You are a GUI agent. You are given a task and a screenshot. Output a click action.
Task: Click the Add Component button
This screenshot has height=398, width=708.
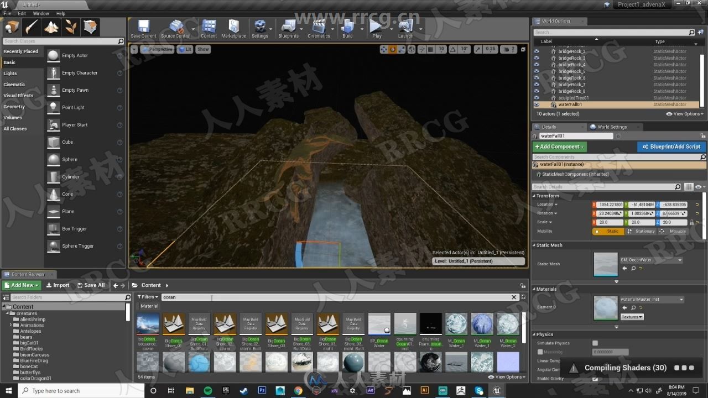(559, 146)
